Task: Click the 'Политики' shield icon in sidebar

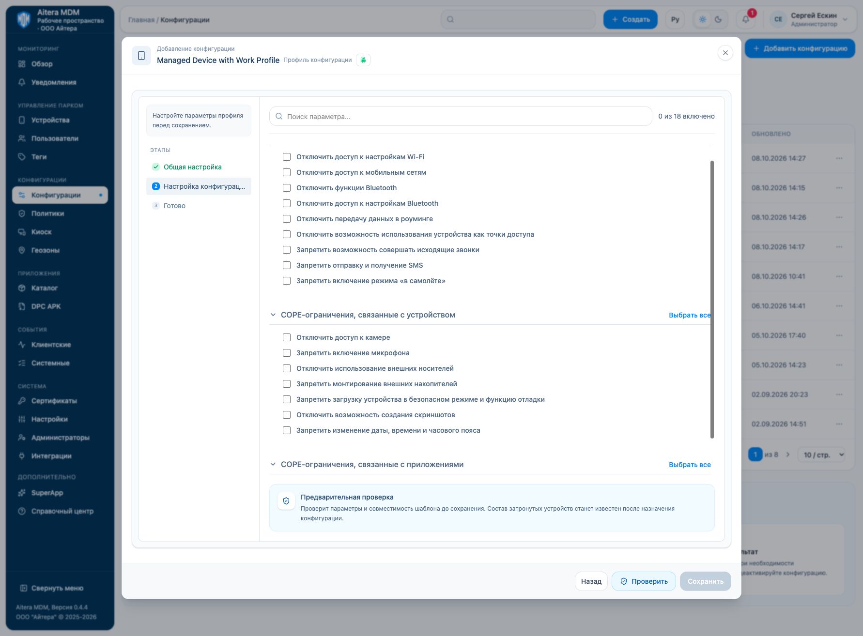Action: [x=22, y=213]
